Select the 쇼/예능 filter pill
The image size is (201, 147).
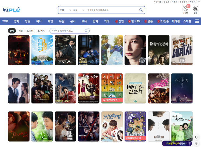pyautogui.click(x=41, y=31)
